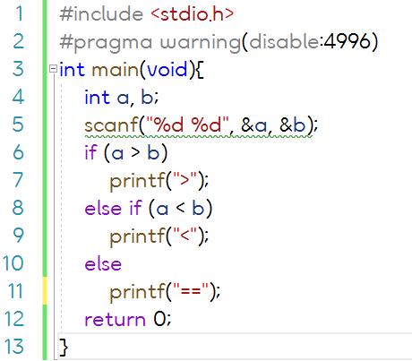Click the yellow unsaved-change marker beside line 11
The width and height of the screenshot is (412, 361).
click(x=45, y=291)
